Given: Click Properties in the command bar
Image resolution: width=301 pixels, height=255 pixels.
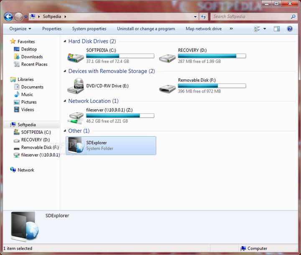Looking at the screenshot, I should click(x=52, y=29).
